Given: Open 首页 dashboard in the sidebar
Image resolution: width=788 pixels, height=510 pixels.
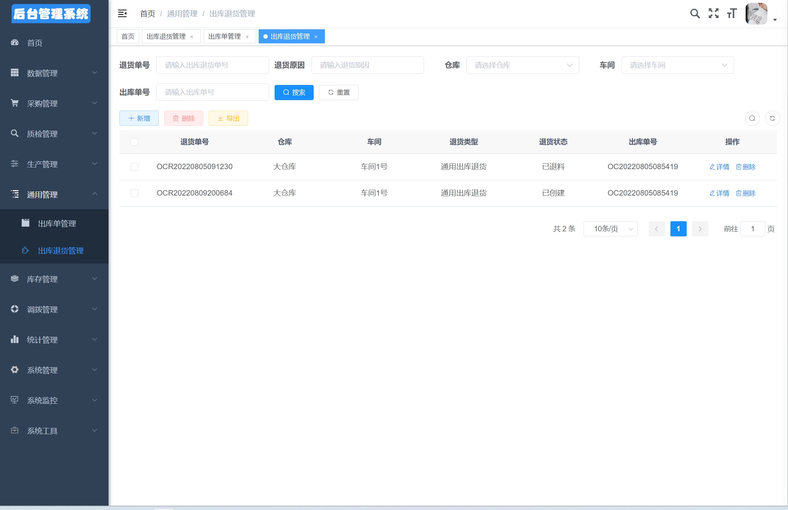Looking at the screenshot, I should coord(35,43).
